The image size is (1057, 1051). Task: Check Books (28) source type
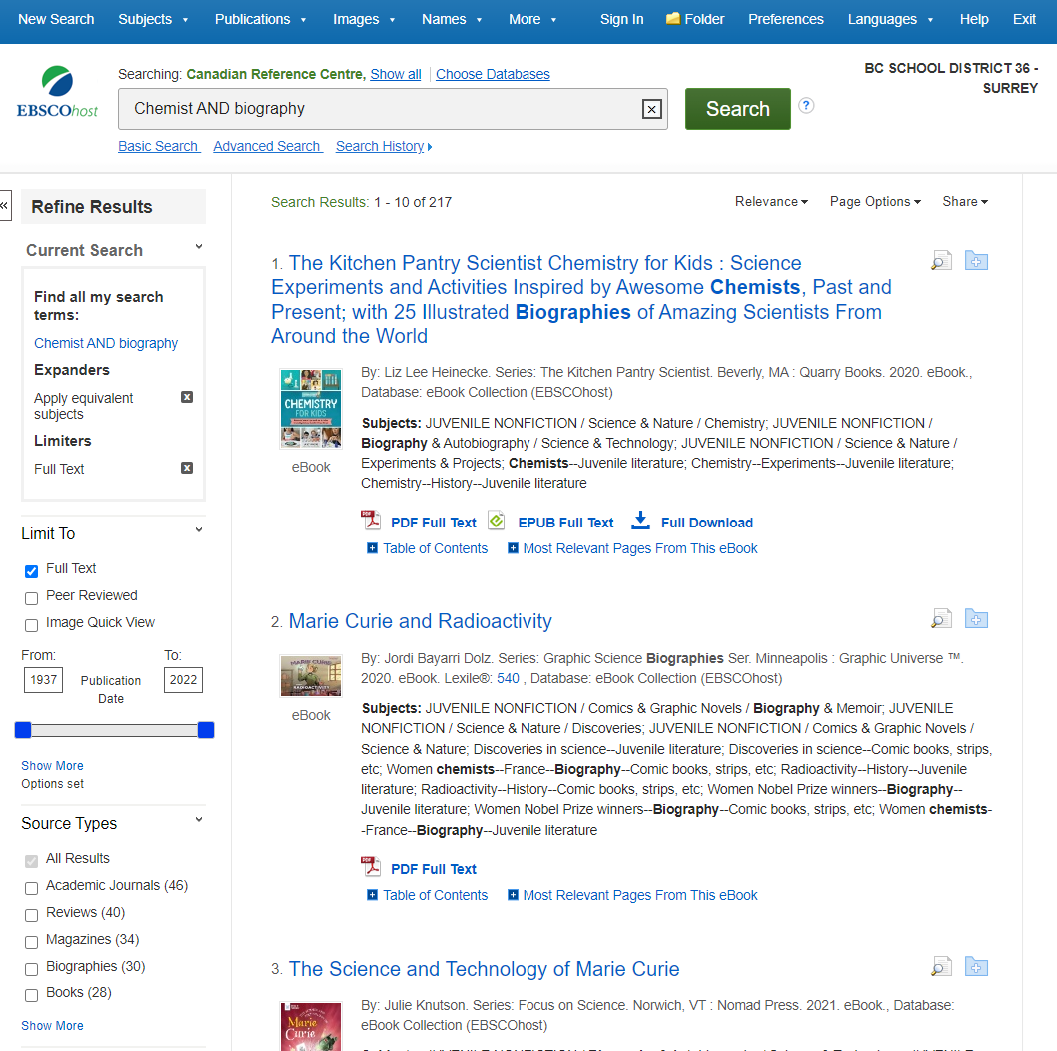coord(31,996)
